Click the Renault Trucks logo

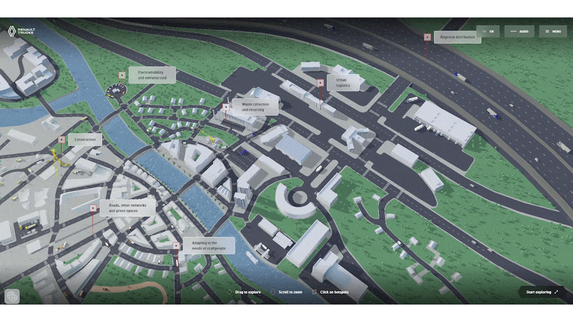[21, 31]
